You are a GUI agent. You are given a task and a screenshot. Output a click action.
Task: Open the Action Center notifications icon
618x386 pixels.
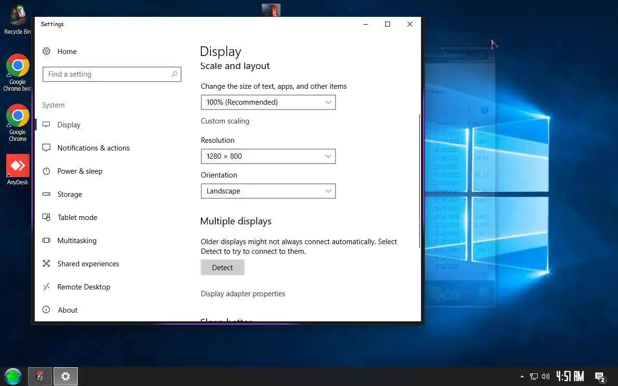tap(600, 377)
